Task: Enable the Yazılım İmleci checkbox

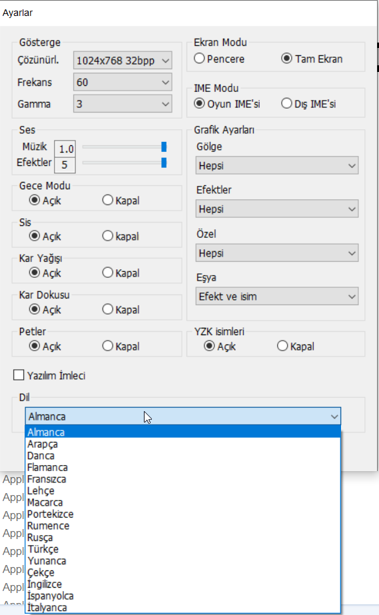Action: [x=19, y=375]
